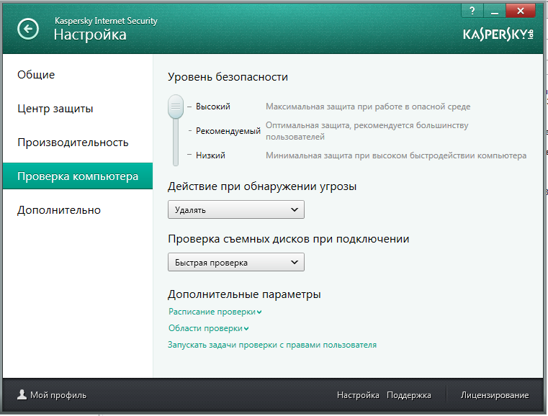Image resolution: width=548 pixels, height=416 pixels.
Task: Click Запускать задачи проверки с правами пользователя
Action: [x=272, y=345]
